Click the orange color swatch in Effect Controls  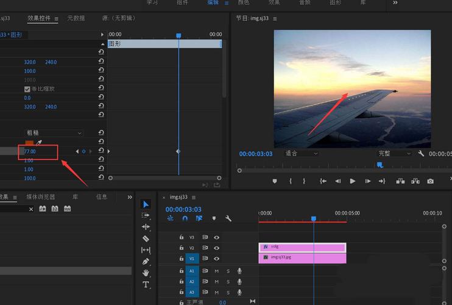(29, 142)
